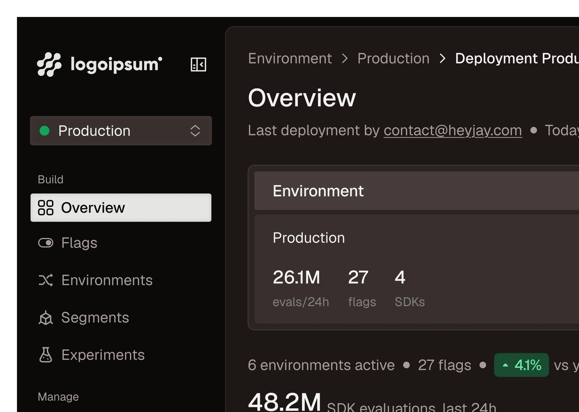This screenshot has height=412, width=579.
Task: Open Flags in the sidebar
Action: (x=121, y=243)
